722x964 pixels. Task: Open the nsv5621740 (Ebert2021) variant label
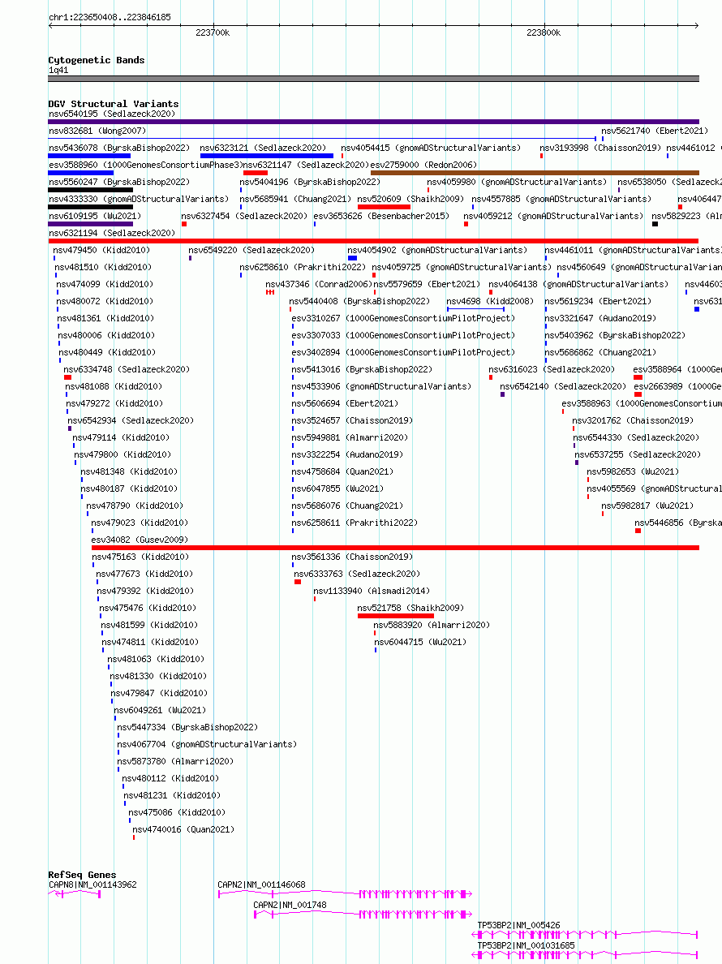(x=655, y=131)
